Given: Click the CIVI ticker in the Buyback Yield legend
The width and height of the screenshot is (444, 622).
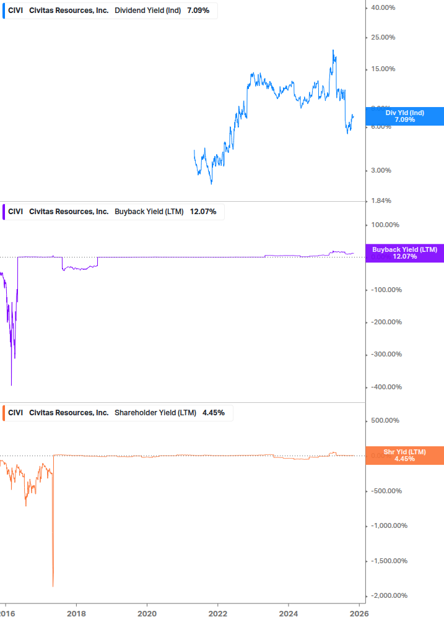Looking at the screenshot, I should 15,212.
